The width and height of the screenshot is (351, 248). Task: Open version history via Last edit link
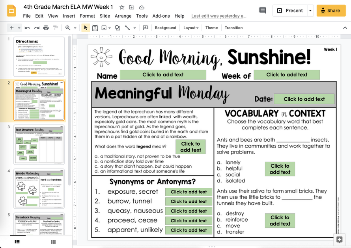pyautogui.click(x=218, y=16)
